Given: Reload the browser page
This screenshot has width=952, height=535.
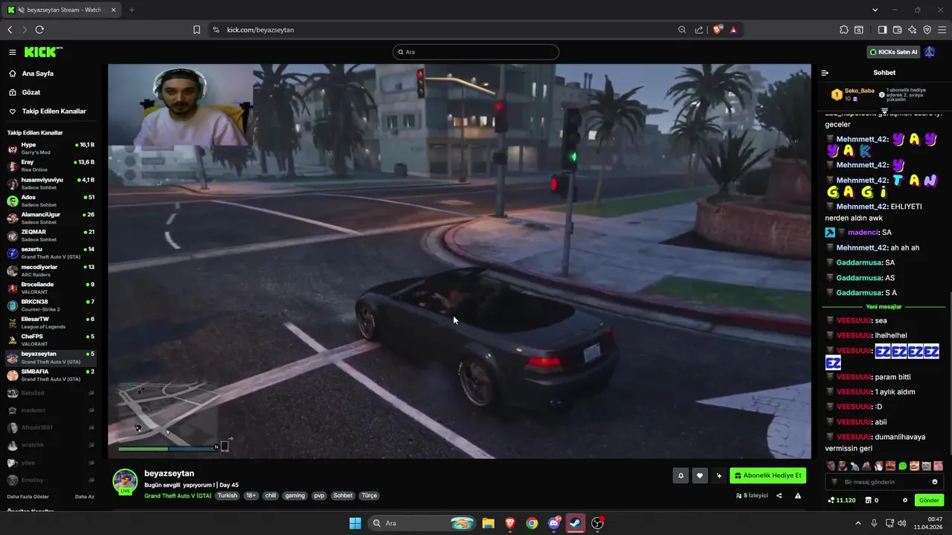Looking at the screenshot, I should (39, 30).
